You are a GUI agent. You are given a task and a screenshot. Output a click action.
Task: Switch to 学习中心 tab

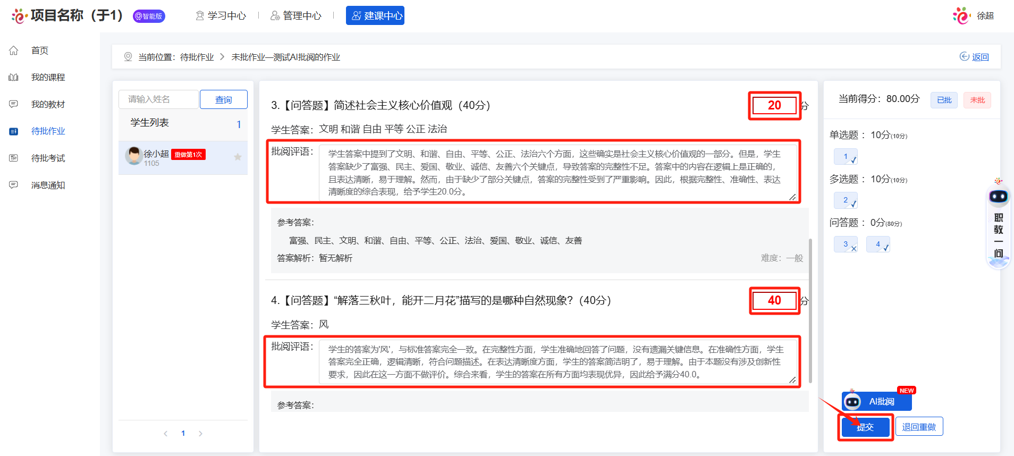(221, 16)
